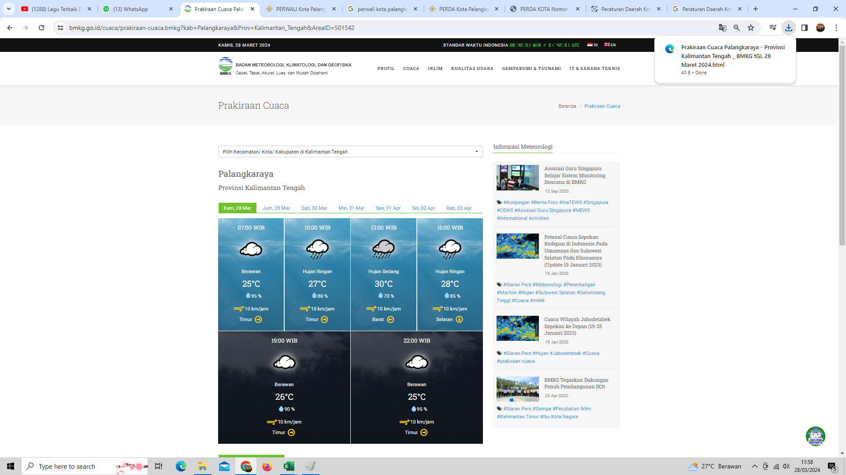Viewport: 846px width, 475px height.
Task: Select the Min, 31 Mar forecast tab
Action: [351, 208]
